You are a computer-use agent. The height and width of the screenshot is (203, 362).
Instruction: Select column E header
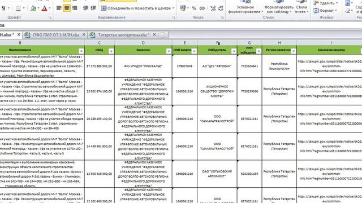[x=185, y=43]
